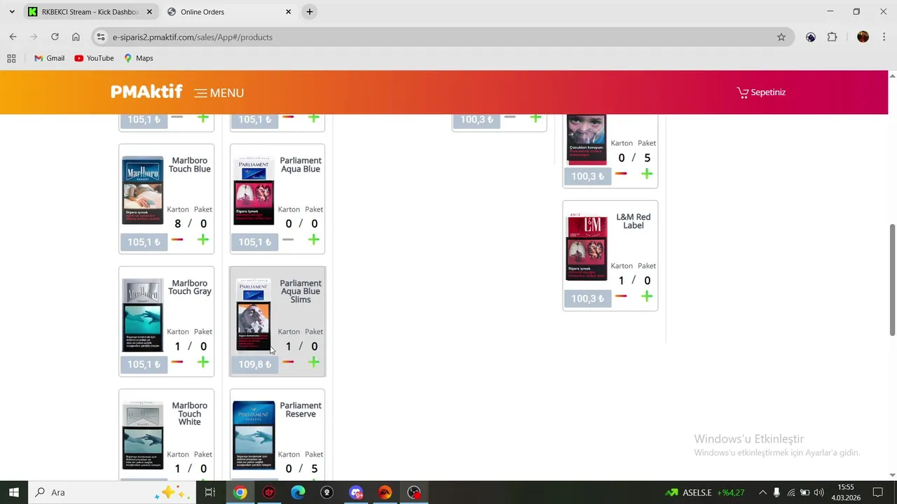Select the Marlboro Touch Blue pack image

pos(143,190)
